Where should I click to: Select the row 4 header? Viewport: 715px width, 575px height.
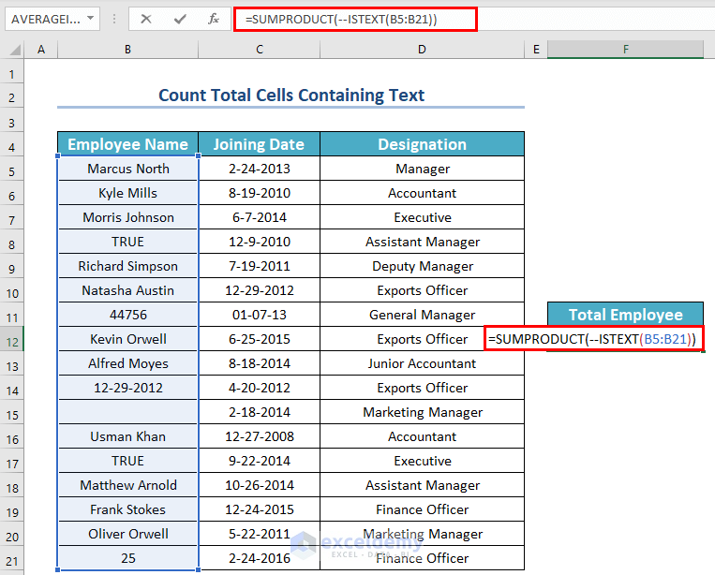point(12,144)
